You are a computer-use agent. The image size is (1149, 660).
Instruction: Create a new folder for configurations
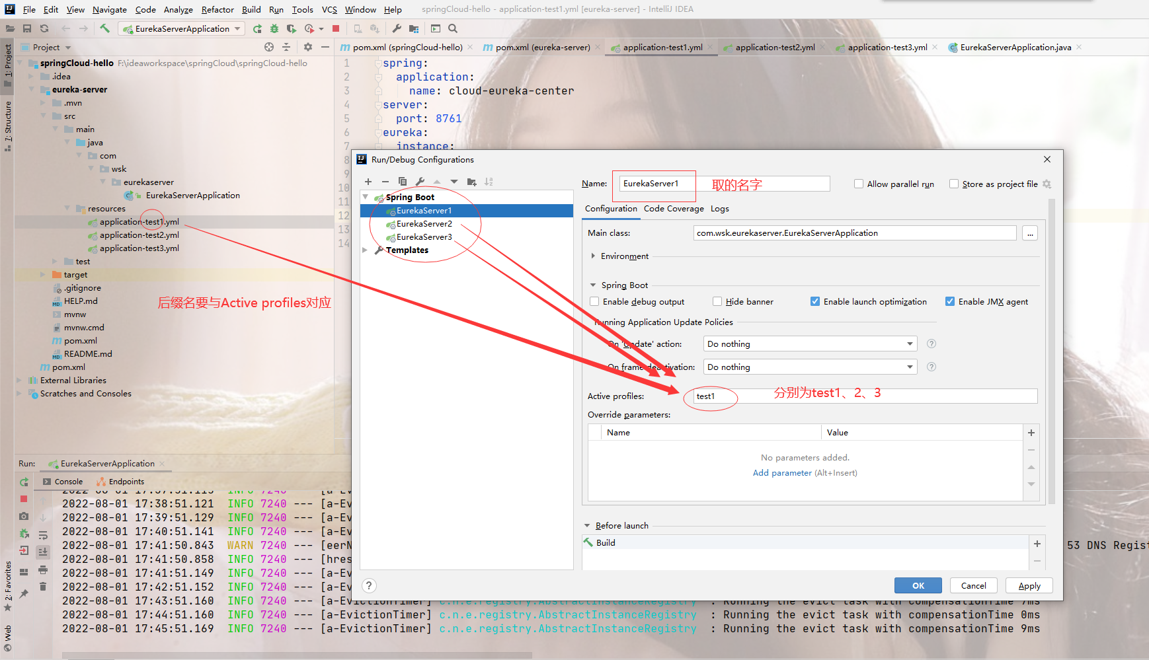click(471, 182)
